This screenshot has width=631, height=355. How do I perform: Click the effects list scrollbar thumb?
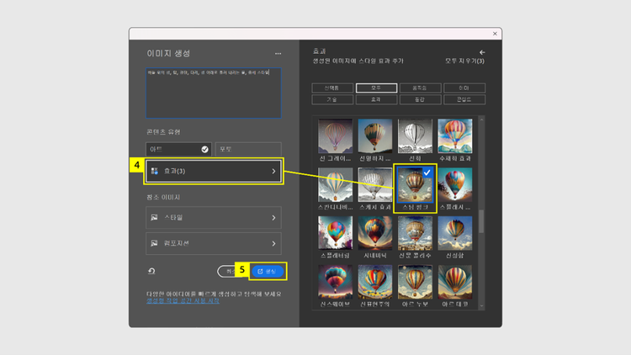pyautogui.click(x=481, y=221)
